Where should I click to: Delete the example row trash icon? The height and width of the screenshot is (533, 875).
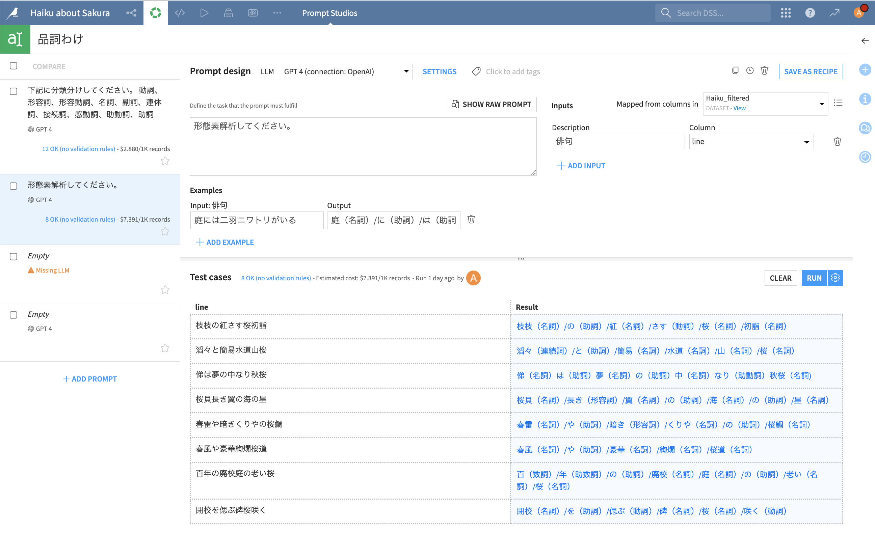tap(471, 220)
